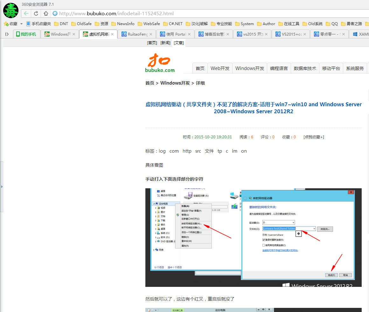Screen dimensions: 369x312
Task: Switch to the 博客后台管 tab
Action: click(214, 34)
